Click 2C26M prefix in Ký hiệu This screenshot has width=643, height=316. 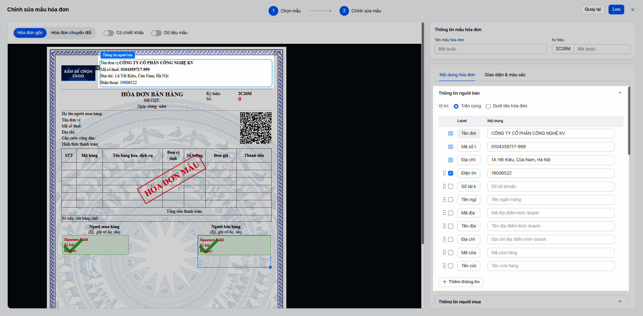(563, 49)
